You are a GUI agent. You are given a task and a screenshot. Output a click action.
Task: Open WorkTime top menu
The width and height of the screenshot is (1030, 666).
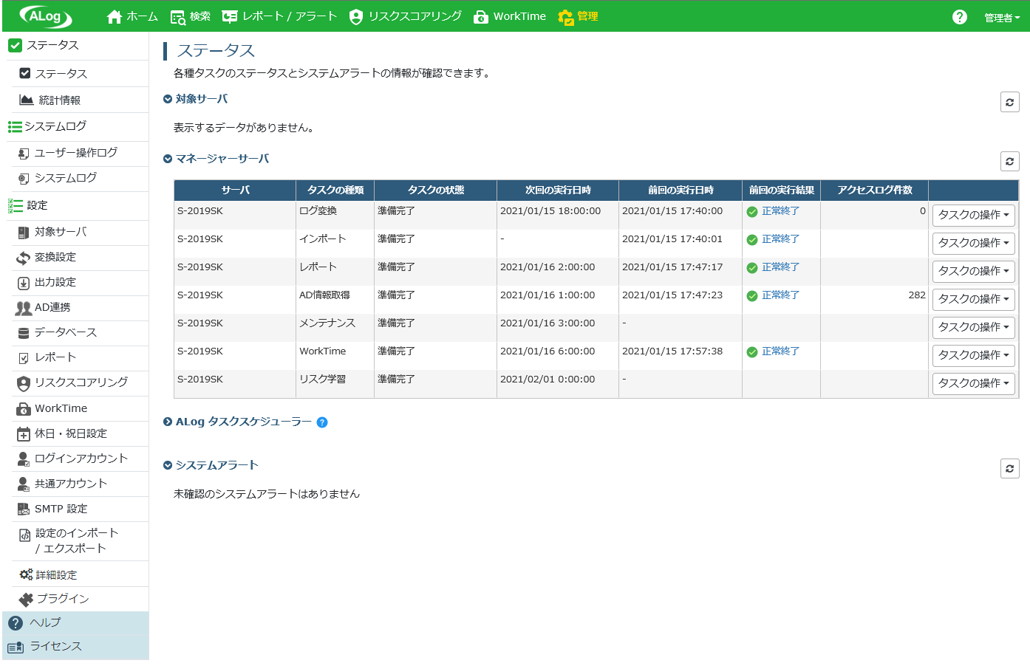510,16
